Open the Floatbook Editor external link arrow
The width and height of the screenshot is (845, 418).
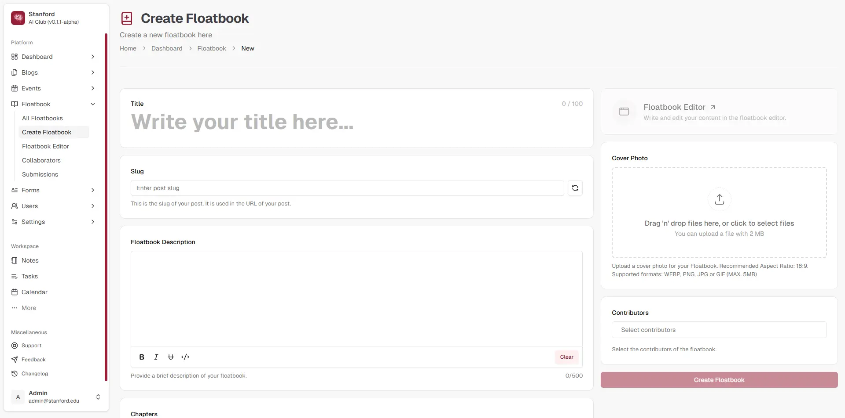712,107
